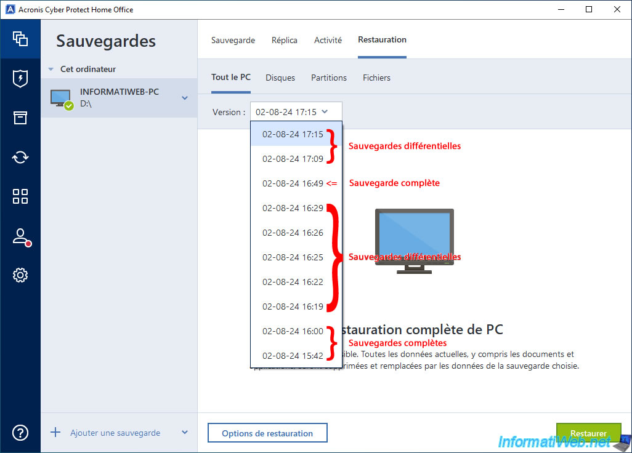This screenshot has height=453, width=632.
Task: Open the Archive icon in sidebar
Action: tap(20, 118)
